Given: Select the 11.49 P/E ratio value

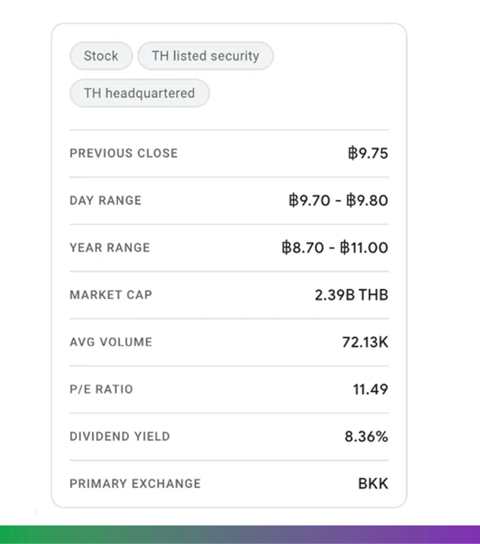Looking at the screenshot, I should pos(371,389).
